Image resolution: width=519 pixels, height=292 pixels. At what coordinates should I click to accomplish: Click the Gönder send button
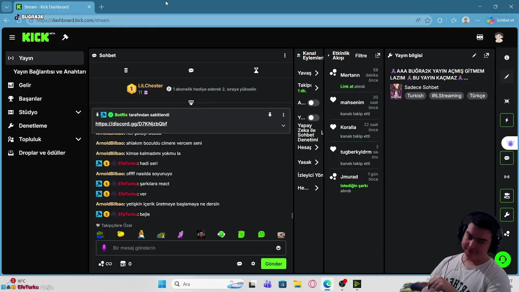[274, 264]
